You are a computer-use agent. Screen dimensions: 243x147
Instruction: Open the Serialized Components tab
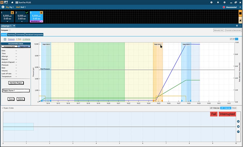pyautogui.click(x=34, y=35)
